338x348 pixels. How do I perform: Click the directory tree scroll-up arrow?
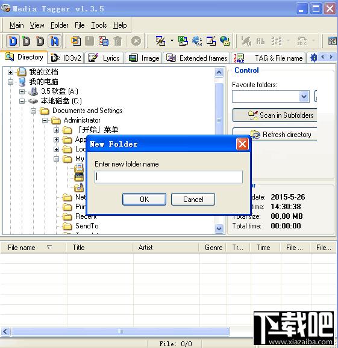219,72
